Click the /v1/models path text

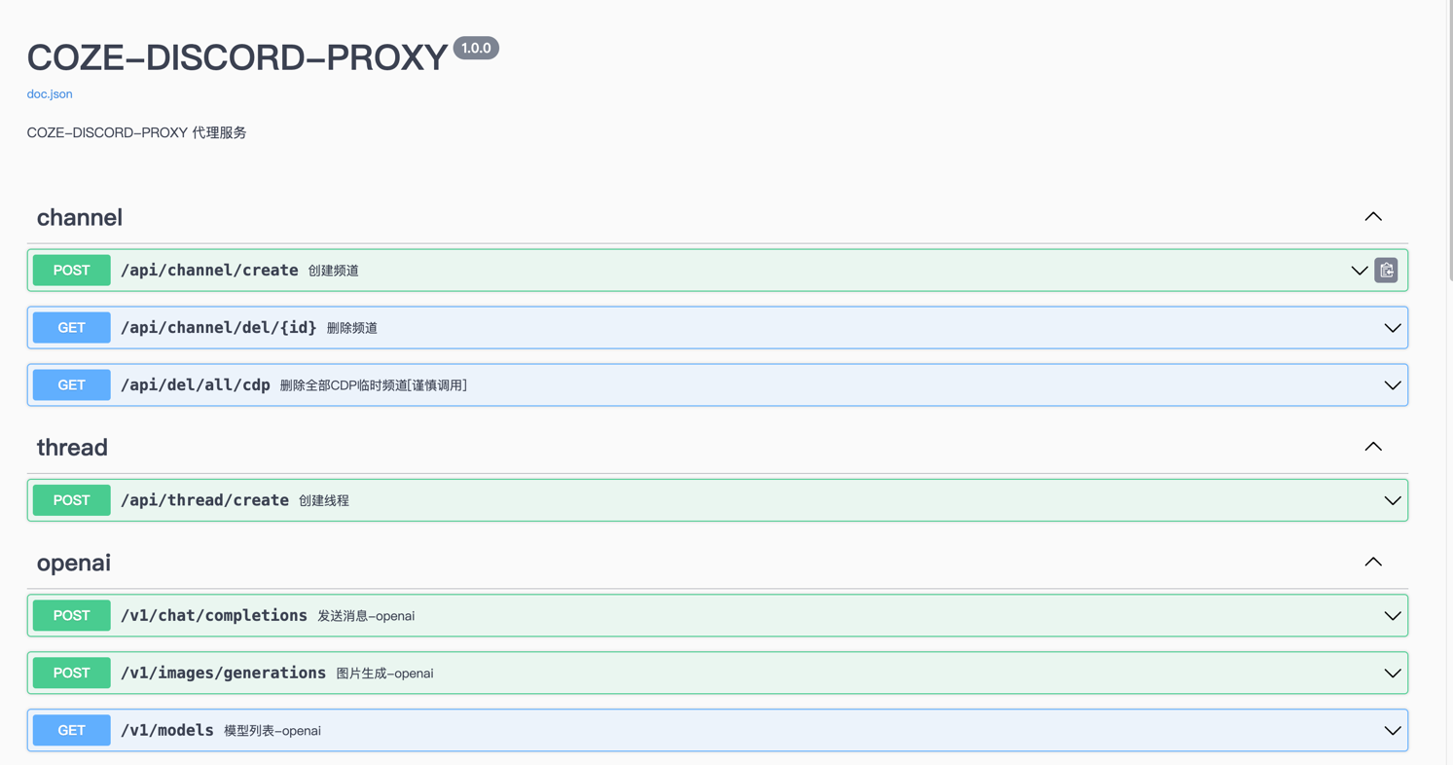[x=167, y=730]
